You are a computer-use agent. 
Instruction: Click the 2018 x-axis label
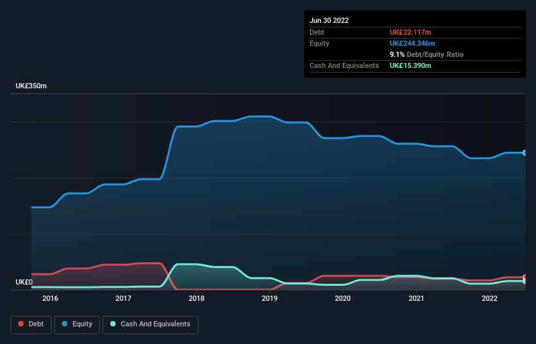pos(197,298)
